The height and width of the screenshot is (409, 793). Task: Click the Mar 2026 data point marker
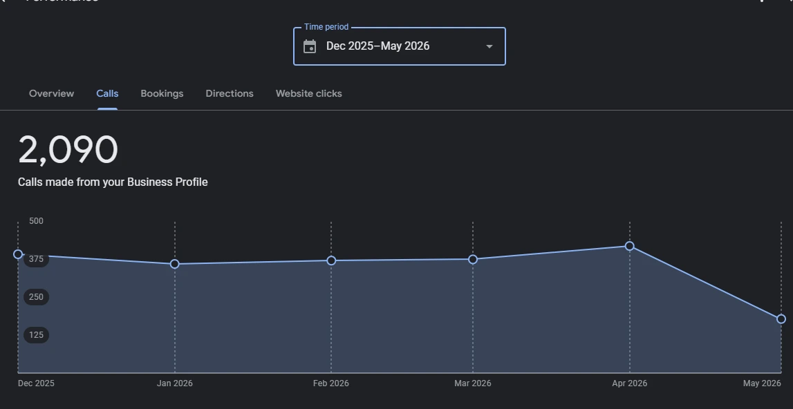[x=473, y=259]
